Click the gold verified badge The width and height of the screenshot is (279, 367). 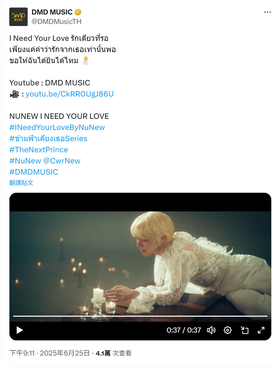(x=78, y=12)
